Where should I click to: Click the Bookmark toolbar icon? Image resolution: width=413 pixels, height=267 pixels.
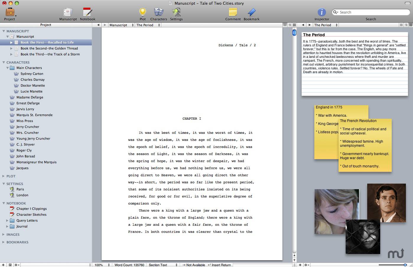pos(251,12)
